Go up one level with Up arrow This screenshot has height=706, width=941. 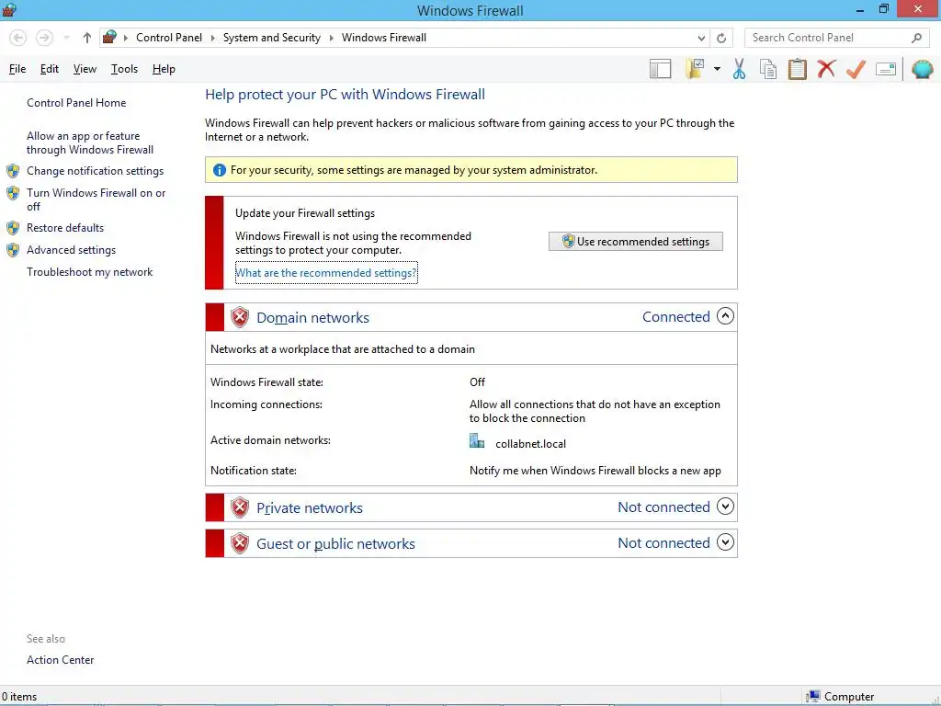87,38
